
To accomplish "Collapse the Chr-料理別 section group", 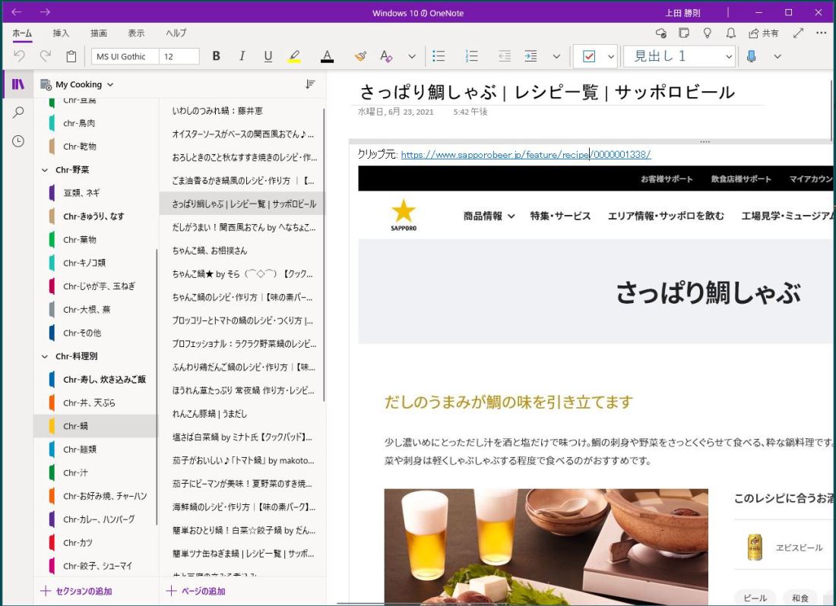I will click(45, 356).
